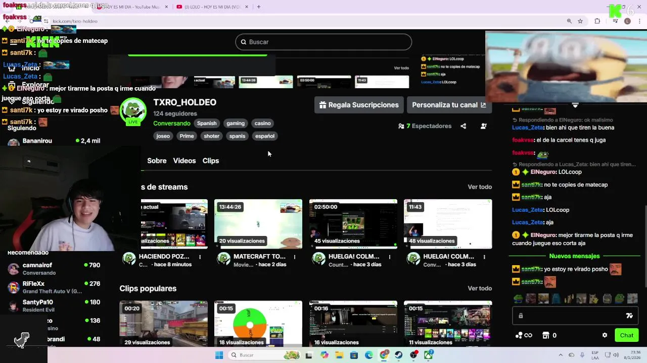
Task: Open camnairof recommended channel
Action: [54, 269]
